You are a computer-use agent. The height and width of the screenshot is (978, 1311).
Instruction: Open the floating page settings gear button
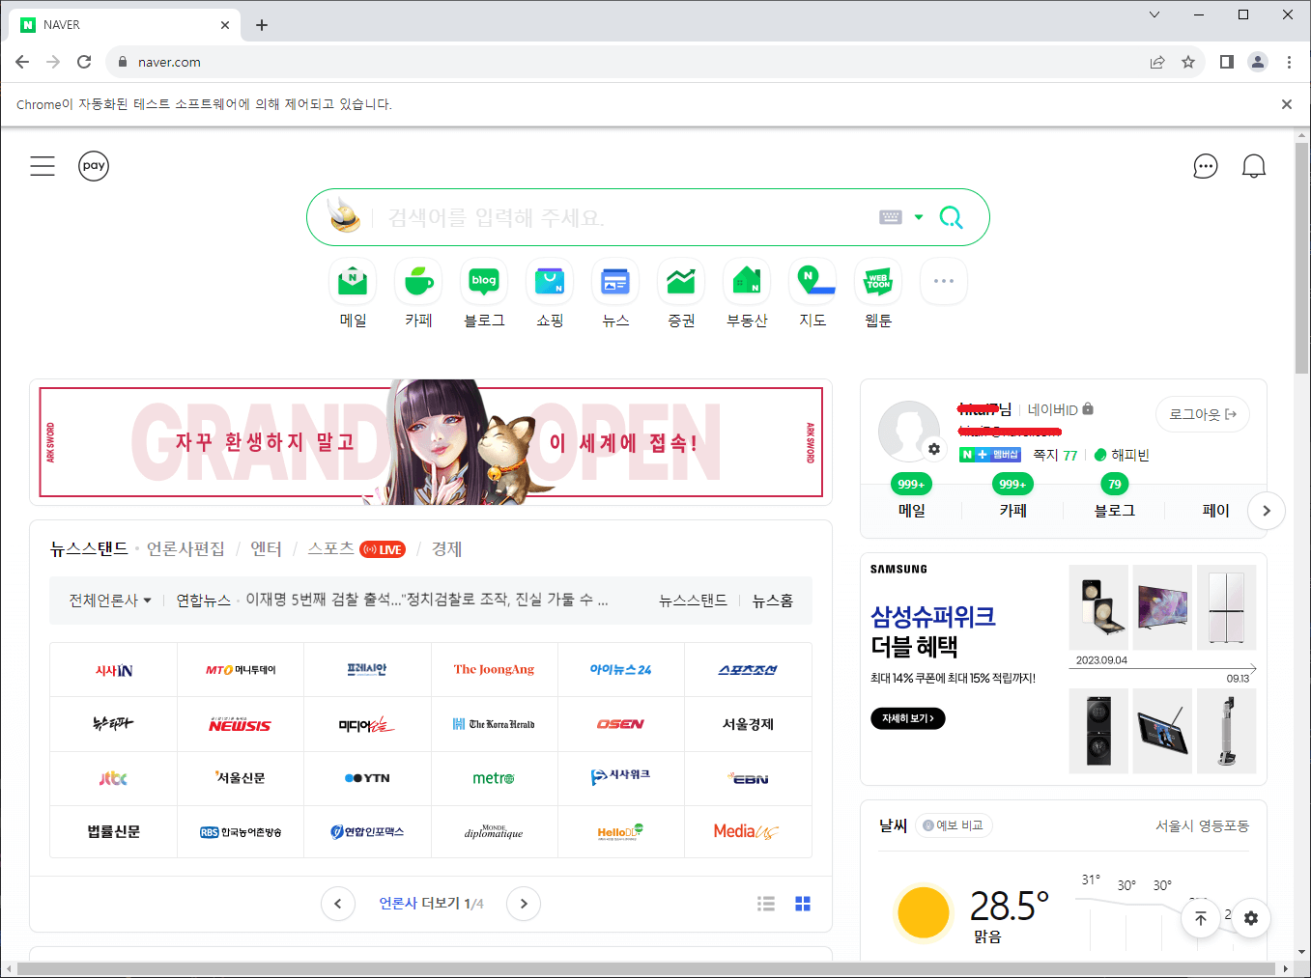[1251, 918]
